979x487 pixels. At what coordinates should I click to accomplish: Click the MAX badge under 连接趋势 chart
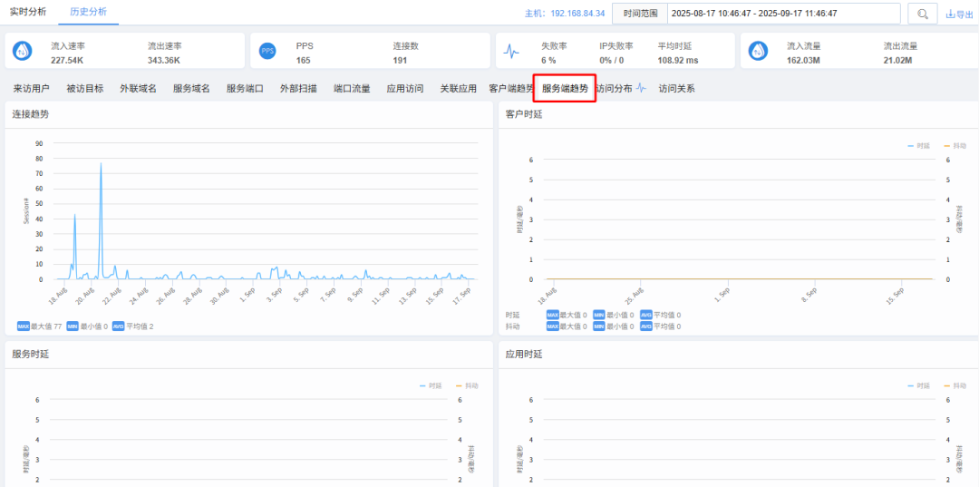coord(23,326)
